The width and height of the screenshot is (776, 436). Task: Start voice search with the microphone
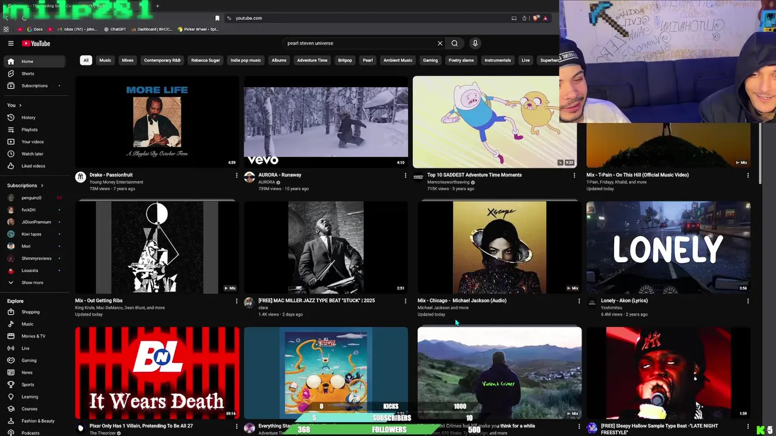tap(475, 44)
